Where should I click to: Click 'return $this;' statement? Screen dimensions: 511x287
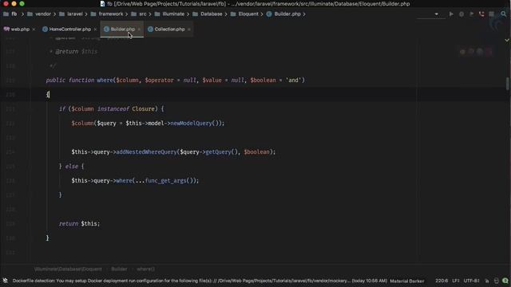(79, 223)
